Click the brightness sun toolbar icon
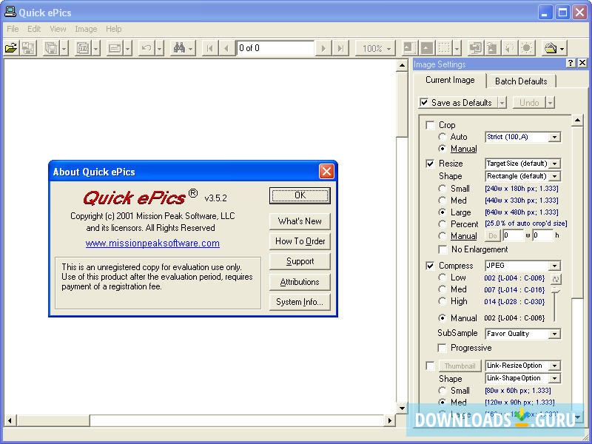 527,48
